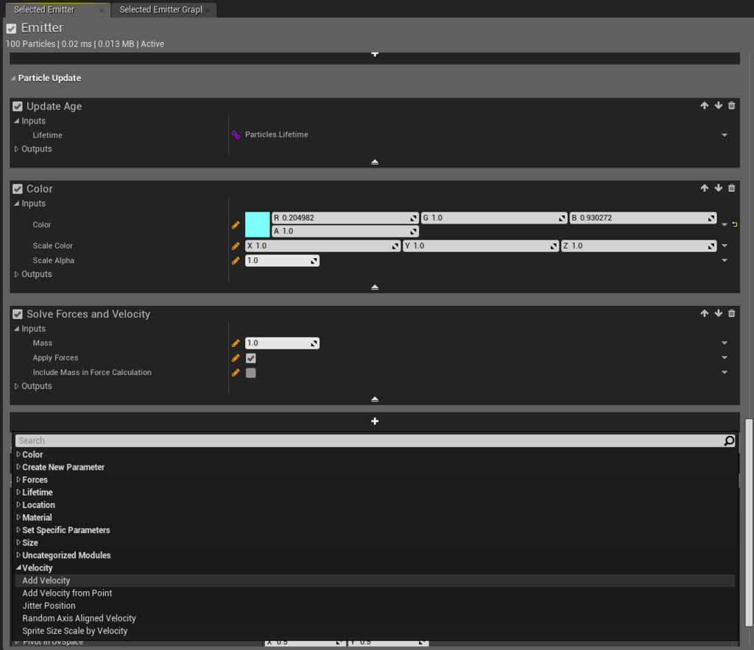Viewport: 754px width, 650px height.
Task: Disable the Color module checkbox
Action: tap(18, 189)
